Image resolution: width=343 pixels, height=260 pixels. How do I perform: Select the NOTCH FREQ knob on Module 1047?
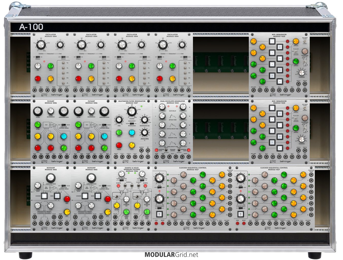(144, 132)
